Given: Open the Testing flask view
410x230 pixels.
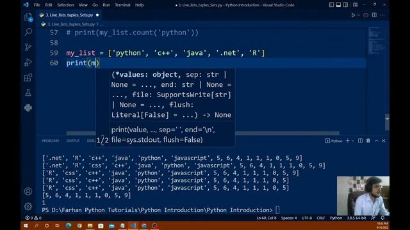Looking at the screenshot, I should (28, 93).
